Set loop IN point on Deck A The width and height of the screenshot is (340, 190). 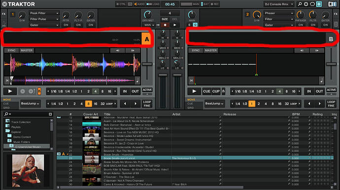pyautogui.click(x=125, y=91)
